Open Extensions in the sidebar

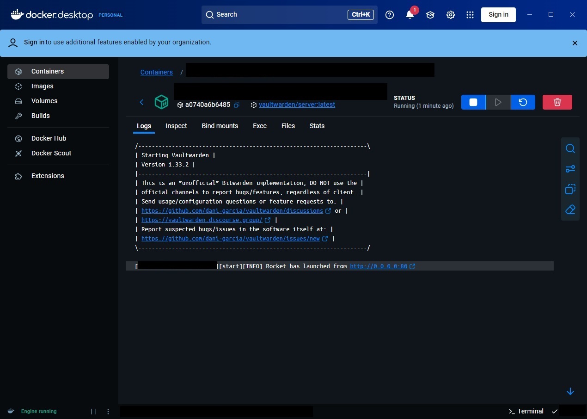click(58, 176)
